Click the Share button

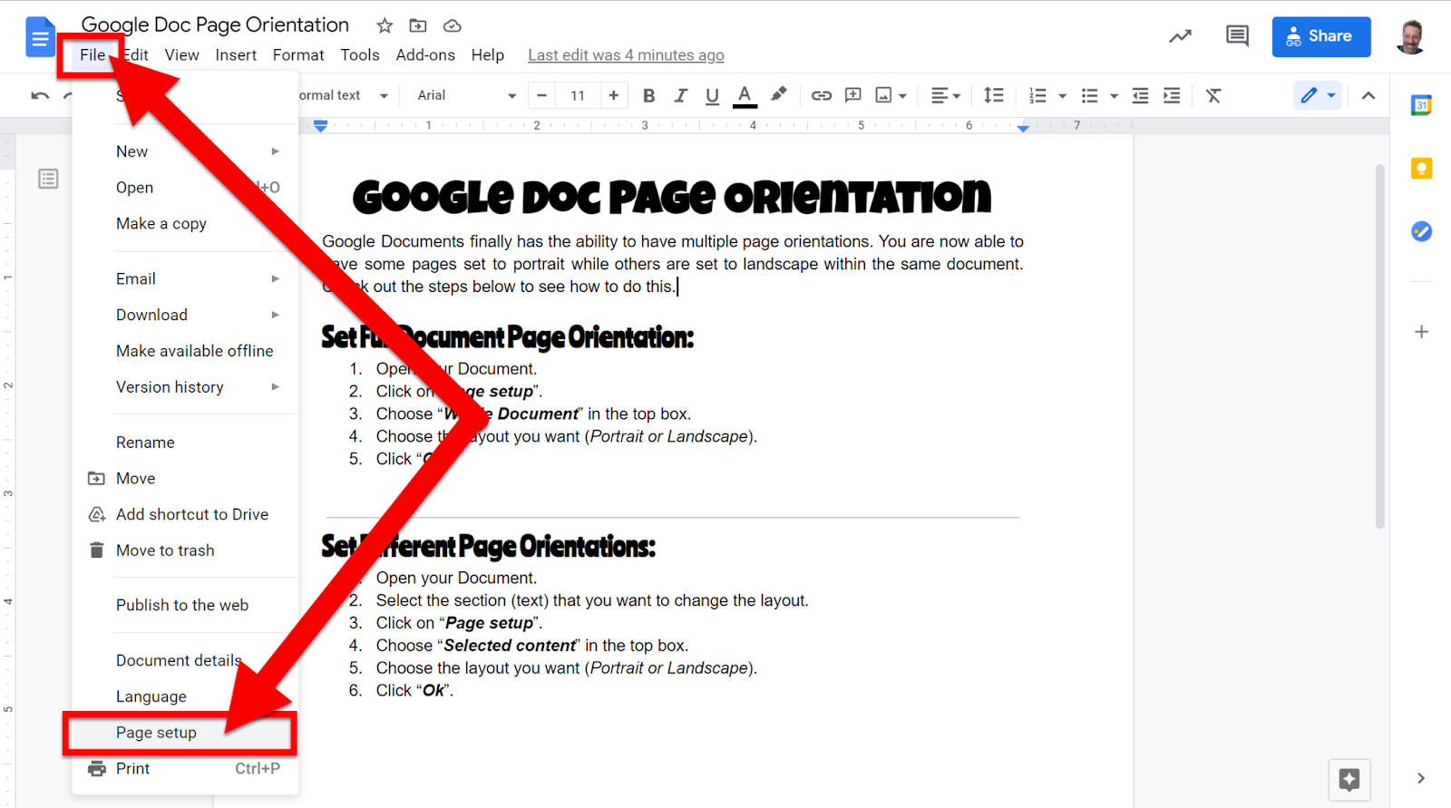[1321, 36]
